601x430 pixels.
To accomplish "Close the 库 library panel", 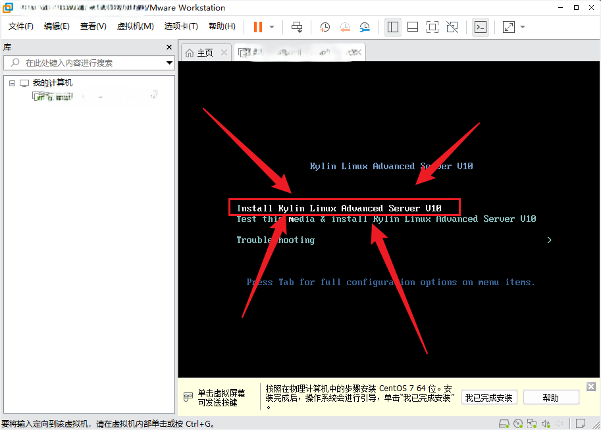I will tap(169, 47).
